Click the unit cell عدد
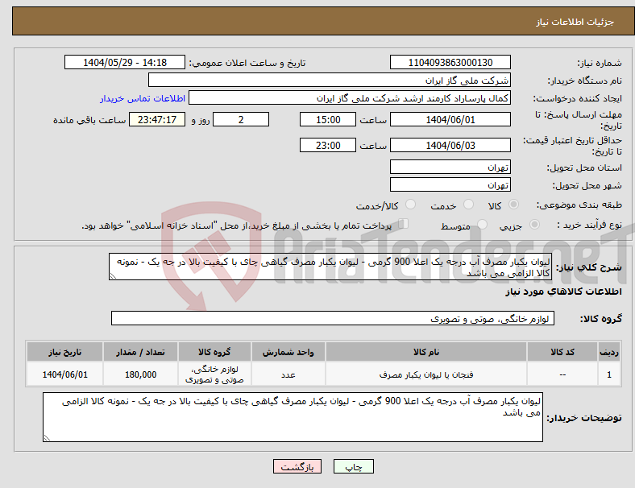Viewport: 635px width, 488px height. pos(288,374)
